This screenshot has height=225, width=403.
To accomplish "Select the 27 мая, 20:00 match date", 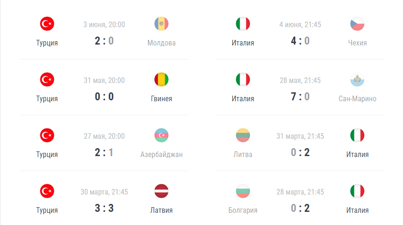I will (x=104, y=136).
